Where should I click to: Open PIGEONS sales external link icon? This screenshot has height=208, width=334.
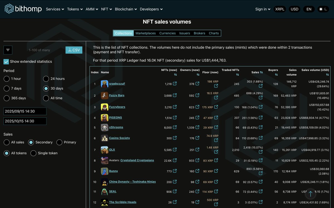coord(261,118)
